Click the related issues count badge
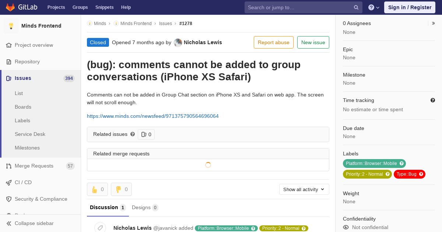The image size is (442, 232). (146, 134)
